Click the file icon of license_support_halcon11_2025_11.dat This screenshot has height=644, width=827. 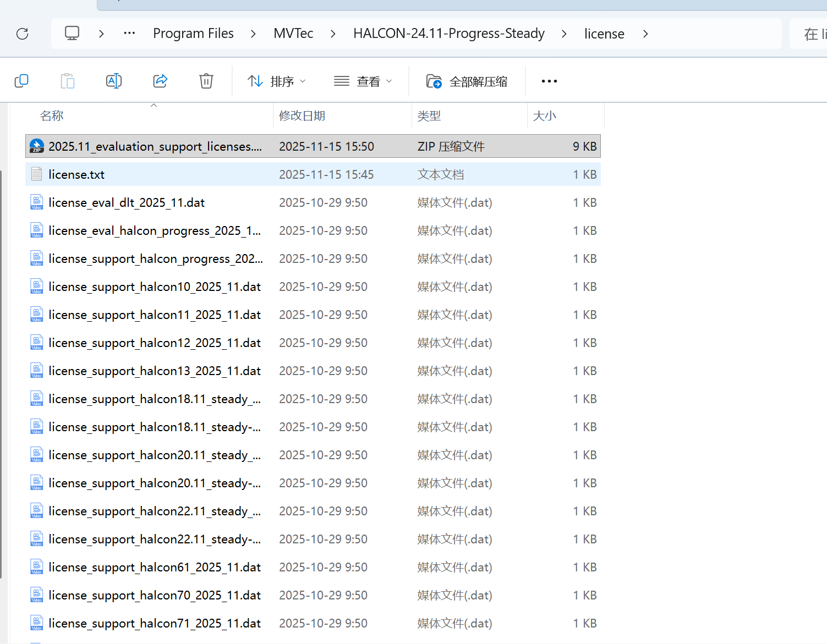pos(37,315)
